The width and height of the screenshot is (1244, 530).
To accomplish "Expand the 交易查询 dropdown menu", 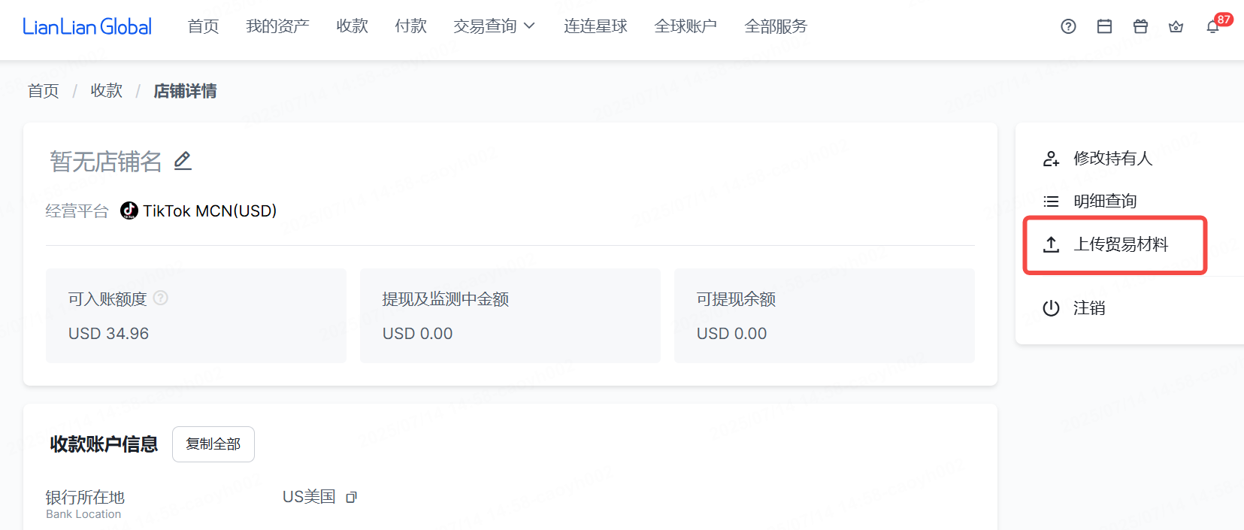I will 494,26.
